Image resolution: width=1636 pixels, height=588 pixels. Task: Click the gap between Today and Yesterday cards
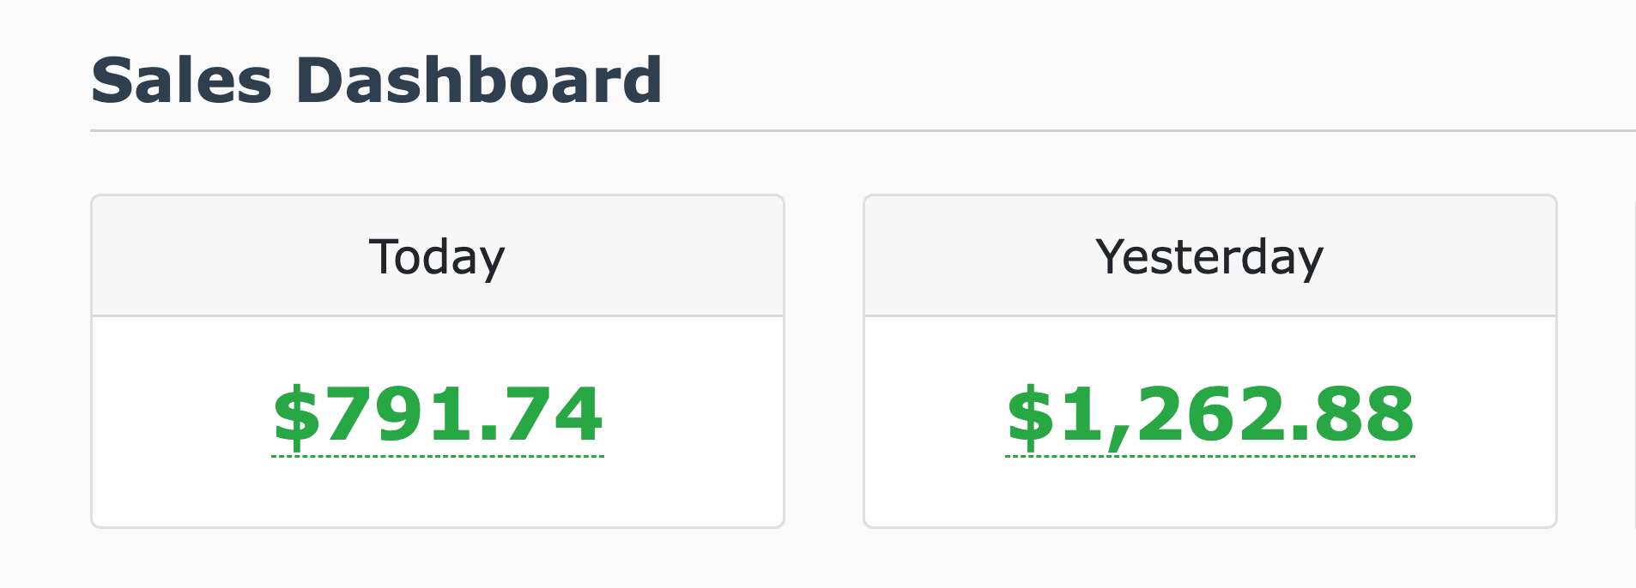pyautogui.click(x=824, y=360)
